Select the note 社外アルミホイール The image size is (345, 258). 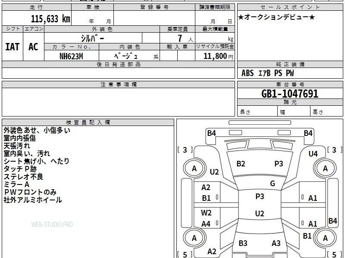(x=33, y=200)
